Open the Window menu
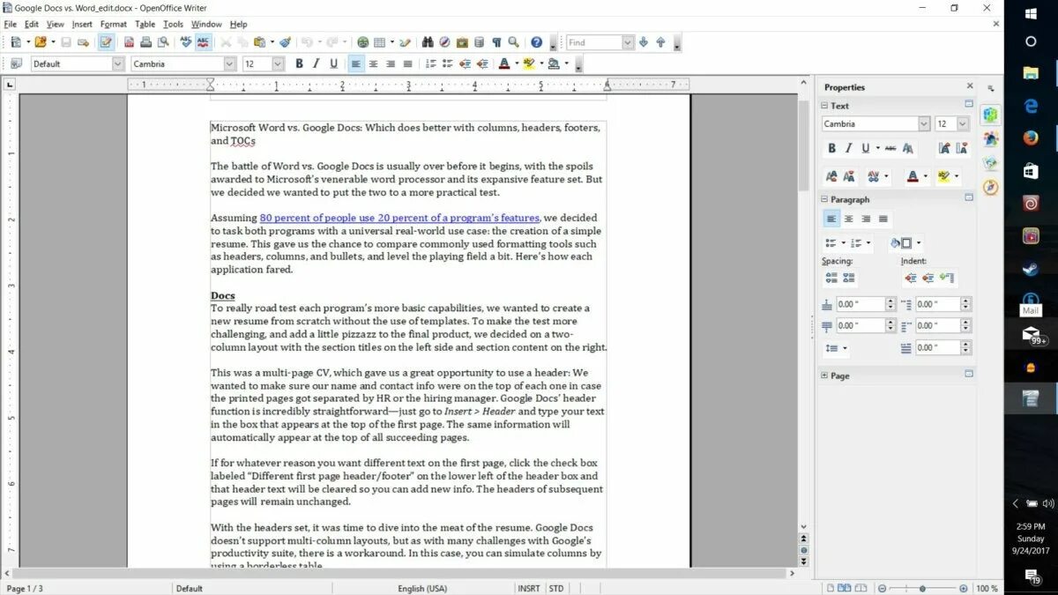1058x595 pixels. [x=206, y=24]
